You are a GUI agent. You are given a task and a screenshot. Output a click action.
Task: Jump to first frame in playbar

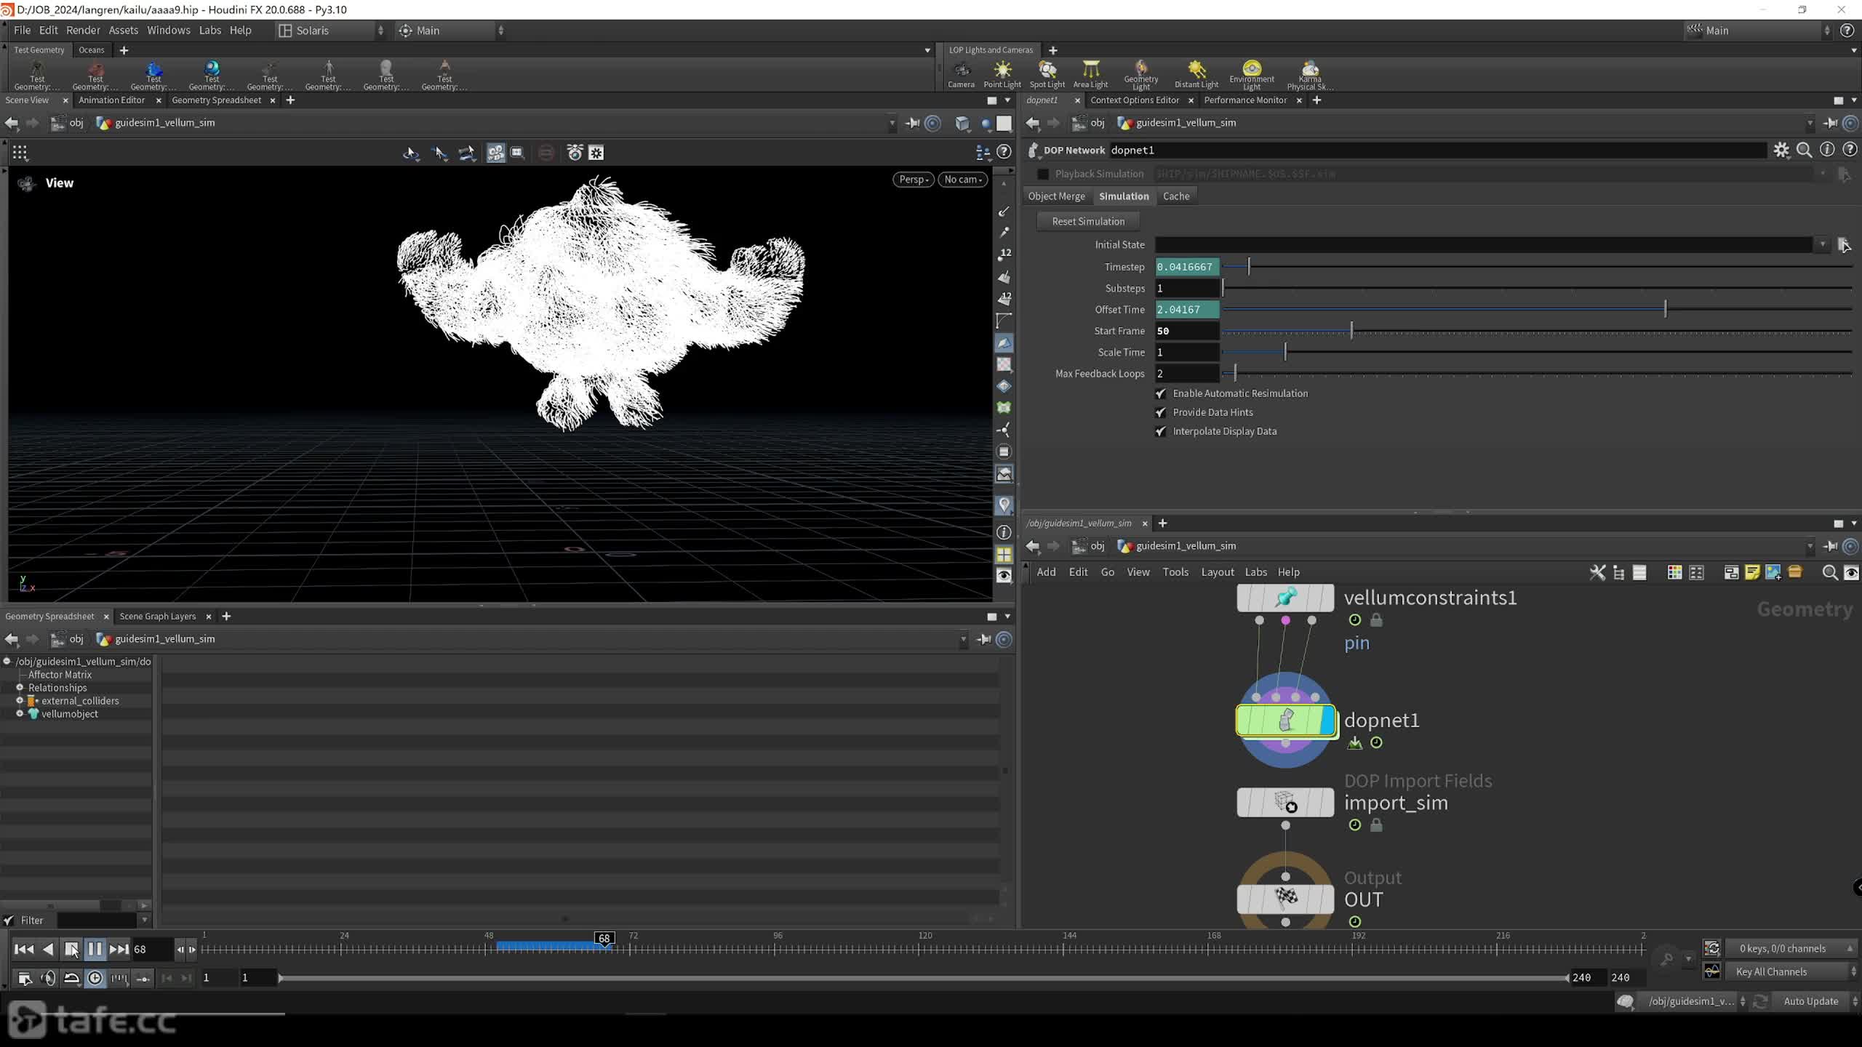(24, 949)
